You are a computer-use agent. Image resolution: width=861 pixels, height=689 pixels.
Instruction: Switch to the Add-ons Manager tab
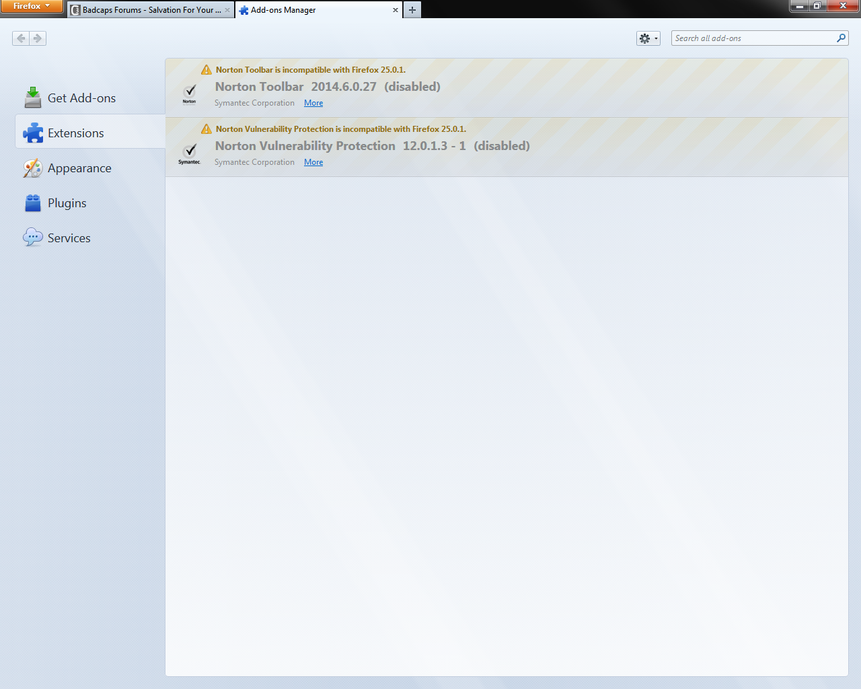[x=319, y=10]
